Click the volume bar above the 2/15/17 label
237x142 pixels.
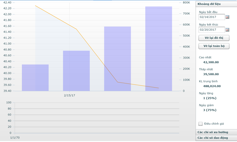(76, 71)
